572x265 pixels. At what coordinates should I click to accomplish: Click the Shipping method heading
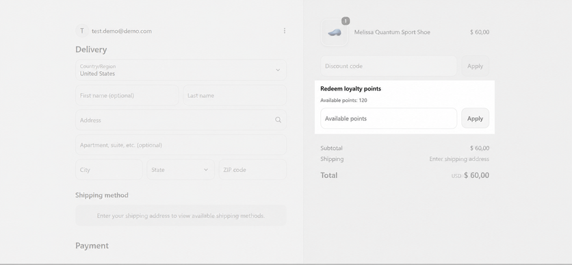[102, 195]
